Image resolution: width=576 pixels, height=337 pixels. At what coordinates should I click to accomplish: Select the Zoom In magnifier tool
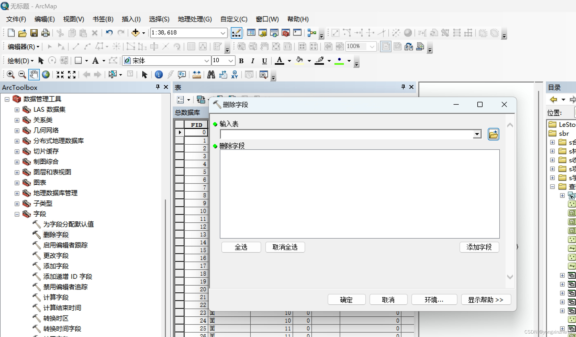click(x=10, y=75)
